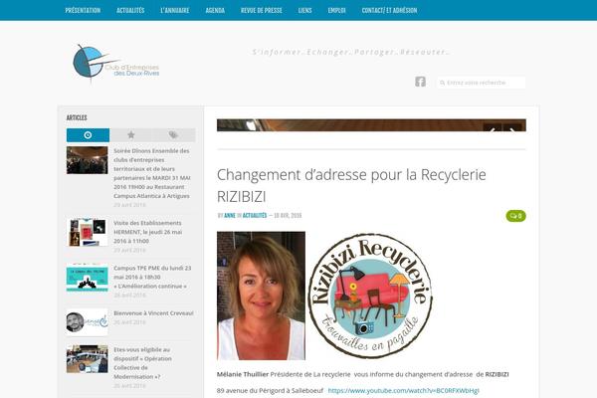Click the Opération Collective thumbnail

tap(88, 359)
